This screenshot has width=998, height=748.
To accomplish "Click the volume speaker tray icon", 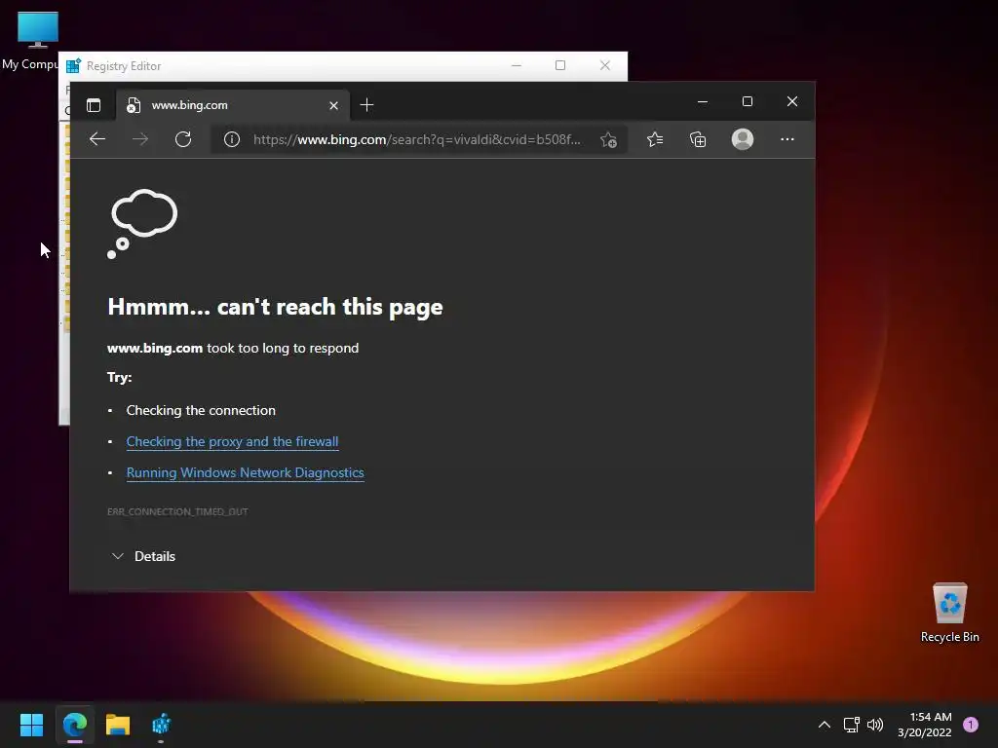I will (876, 725).
